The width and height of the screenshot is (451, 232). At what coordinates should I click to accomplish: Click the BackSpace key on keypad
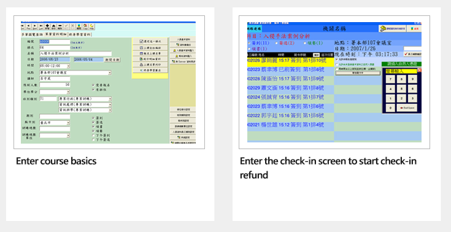click(x=407, y=108)
